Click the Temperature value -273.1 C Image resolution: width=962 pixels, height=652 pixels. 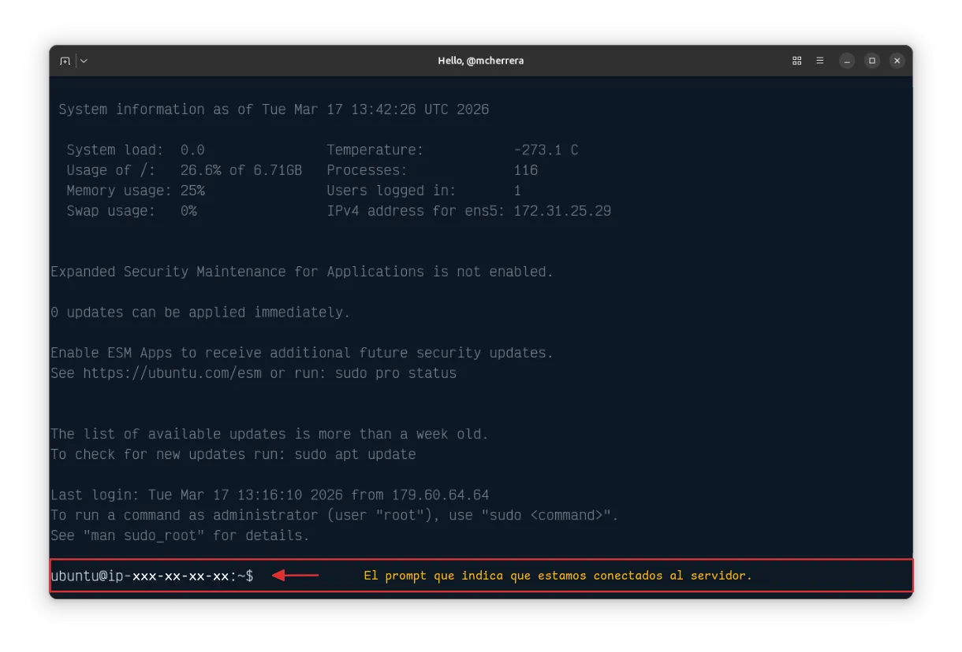point(545,150)
